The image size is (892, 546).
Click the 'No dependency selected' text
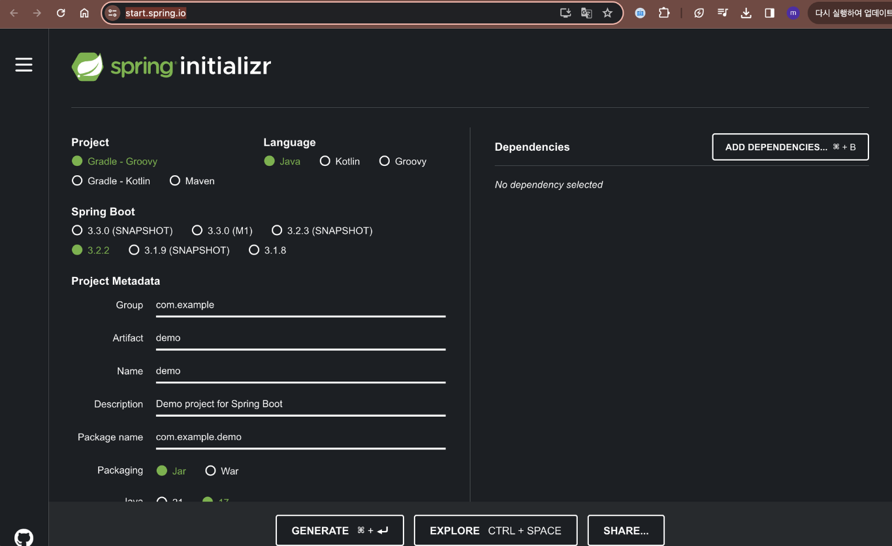click(x=549, y=185)
